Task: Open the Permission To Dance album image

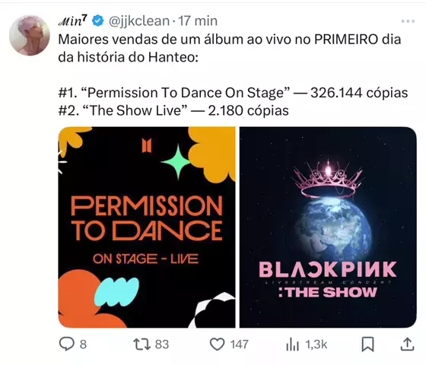Action: click(147, 227)
